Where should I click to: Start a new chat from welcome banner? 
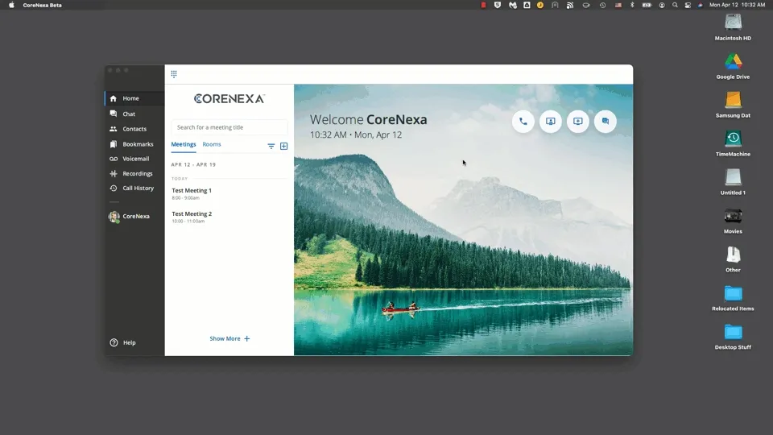(x=606, y=122)
